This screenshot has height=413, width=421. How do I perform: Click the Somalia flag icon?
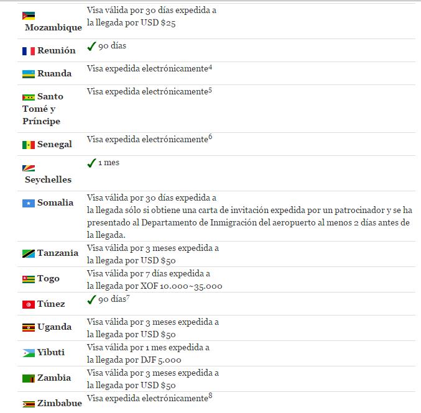(x=28, y=203)
